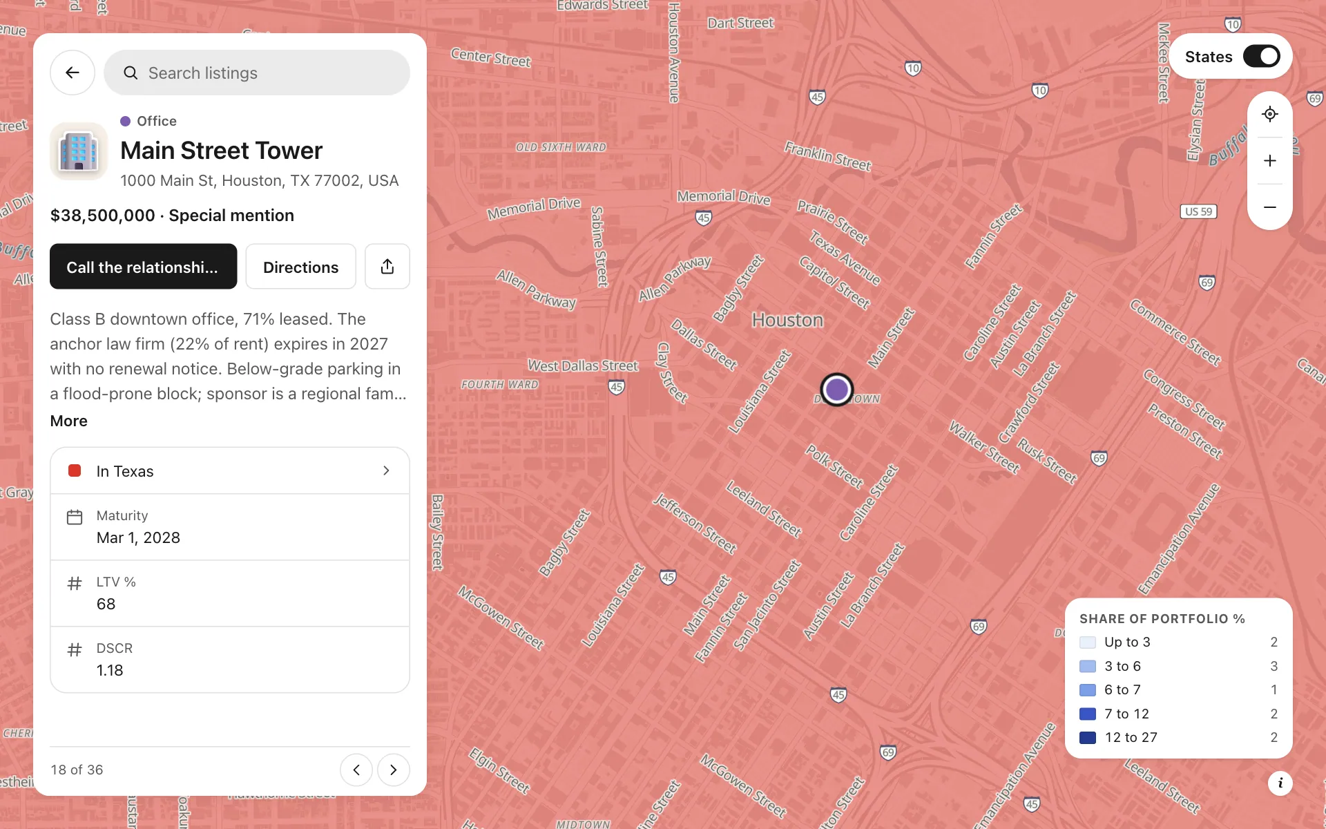This screenshot has width=1326, height=829.
Task: Click the 7 to 12 legend swatch
Action: tap(1088, 714)
